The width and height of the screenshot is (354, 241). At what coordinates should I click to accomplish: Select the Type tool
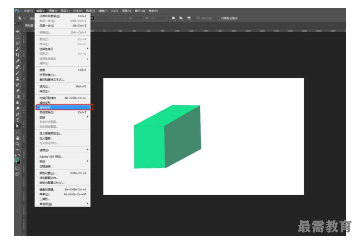[x=17, y=120]
